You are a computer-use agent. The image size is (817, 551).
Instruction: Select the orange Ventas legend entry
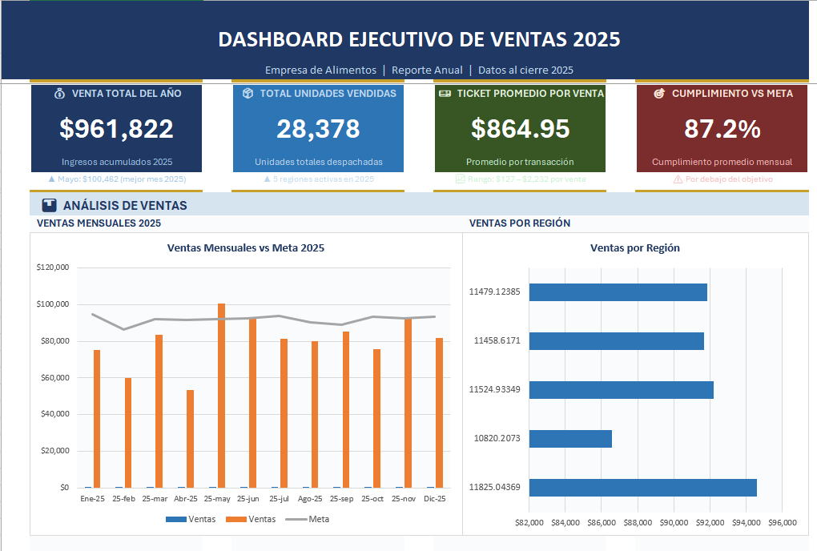coord(251,519)
